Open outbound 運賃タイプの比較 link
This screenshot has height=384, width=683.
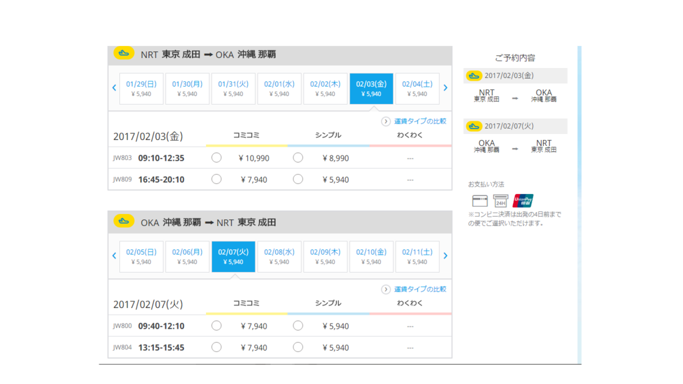point(420,121)
